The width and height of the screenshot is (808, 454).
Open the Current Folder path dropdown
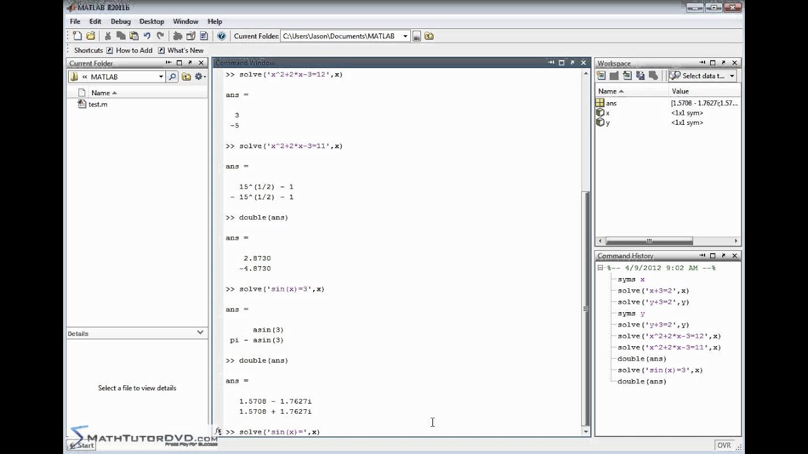click(x=405, y=37)
